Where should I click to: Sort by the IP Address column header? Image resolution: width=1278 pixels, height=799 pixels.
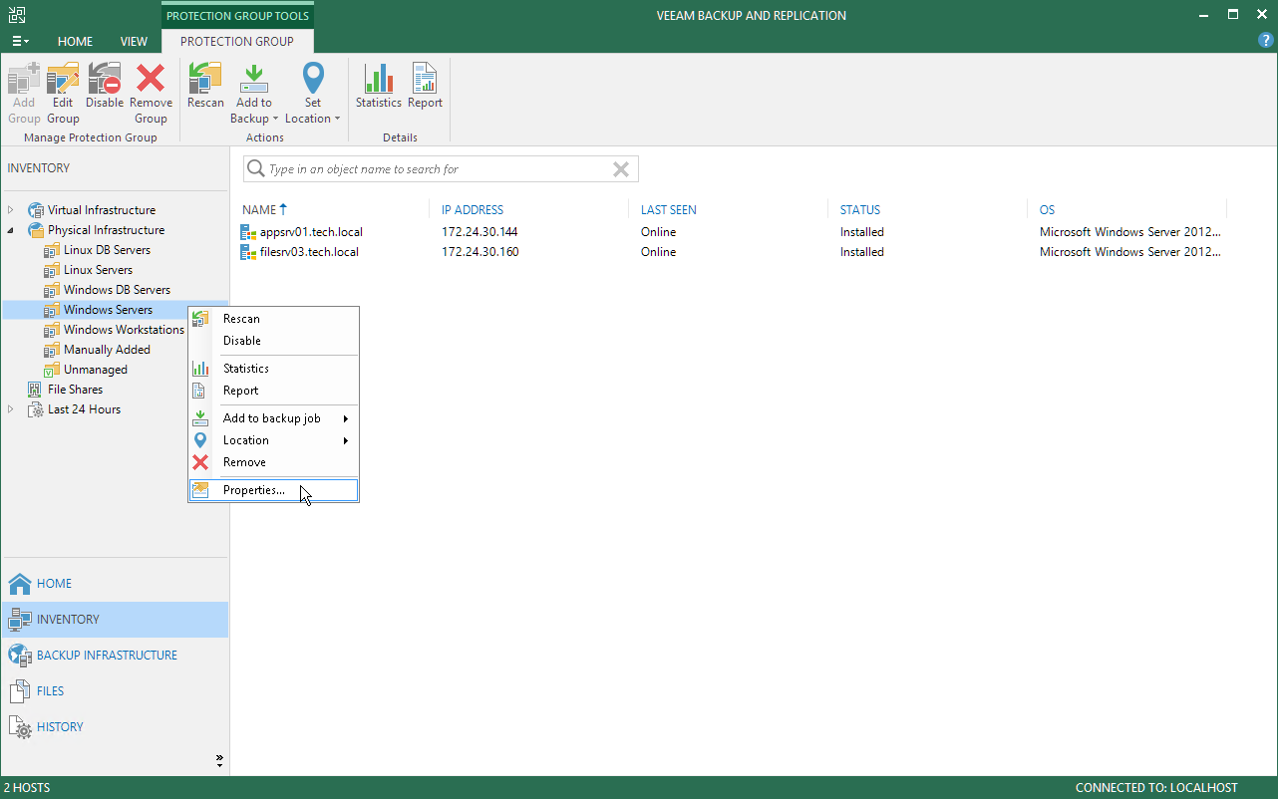click(x=473, y=210)
